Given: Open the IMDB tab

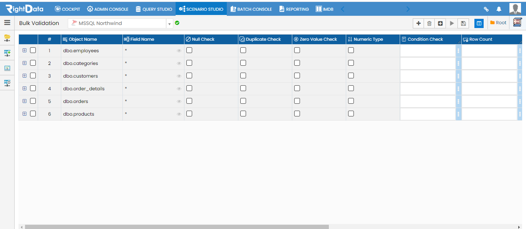Looking at the screenshot, I should coord(325,9).
